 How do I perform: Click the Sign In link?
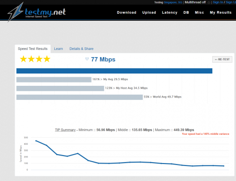pyautogui.click(x=218, y=2)
